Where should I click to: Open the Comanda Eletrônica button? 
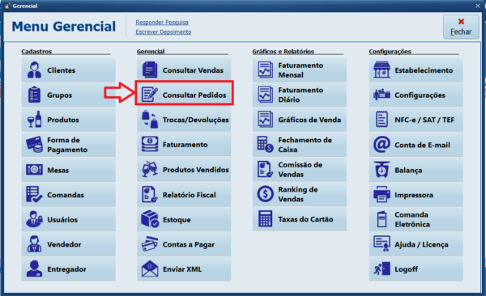(x=416, y=219)
